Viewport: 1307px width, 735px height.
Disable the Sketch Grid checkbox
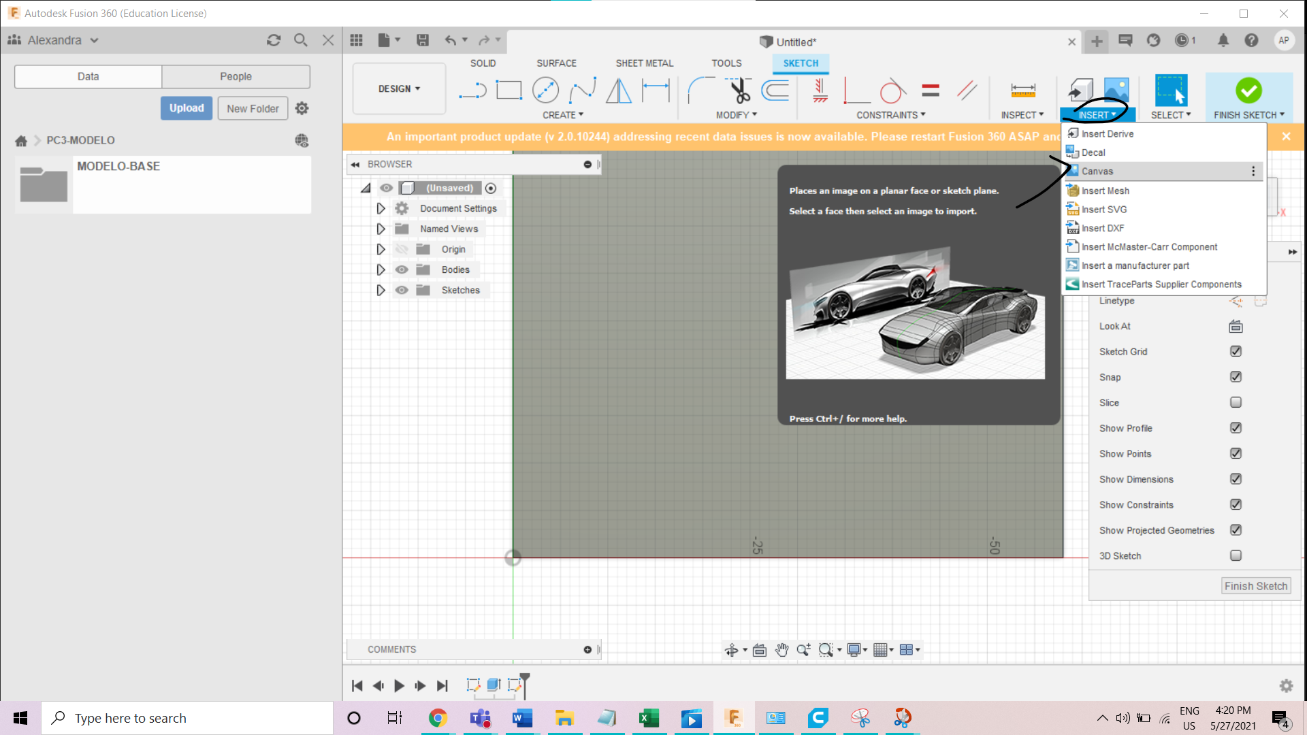click(1236, 352)
